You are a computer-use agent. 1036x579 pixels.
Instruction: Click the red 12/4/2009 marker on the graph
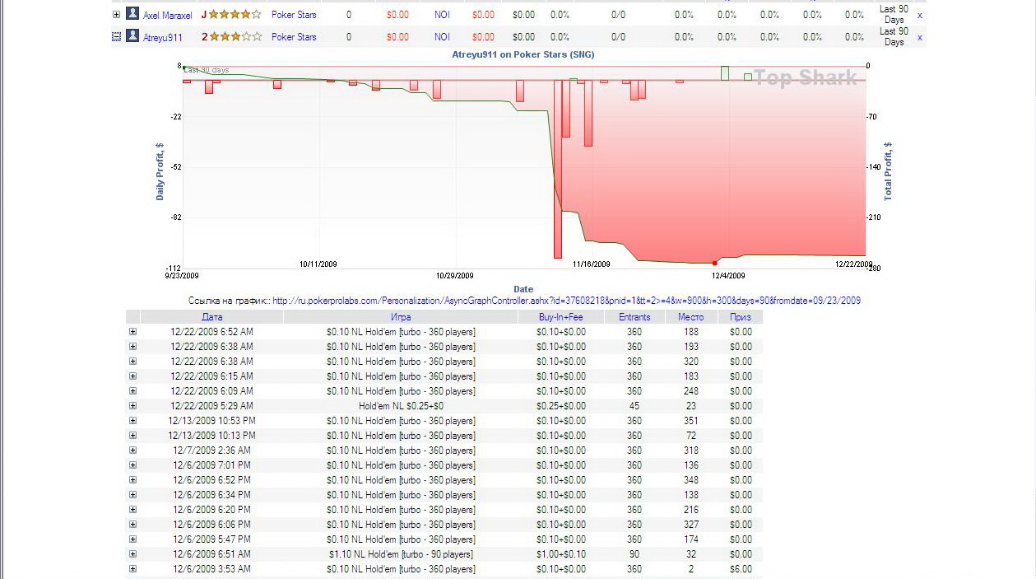point(714,263)
